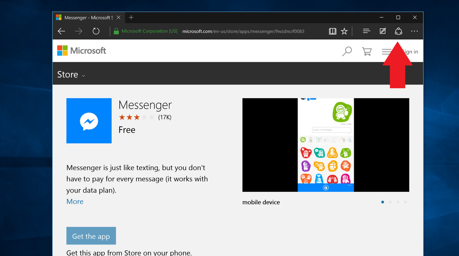View your shopping cart icon
This screenshot has height=256, width=459.
pos(366,51)
